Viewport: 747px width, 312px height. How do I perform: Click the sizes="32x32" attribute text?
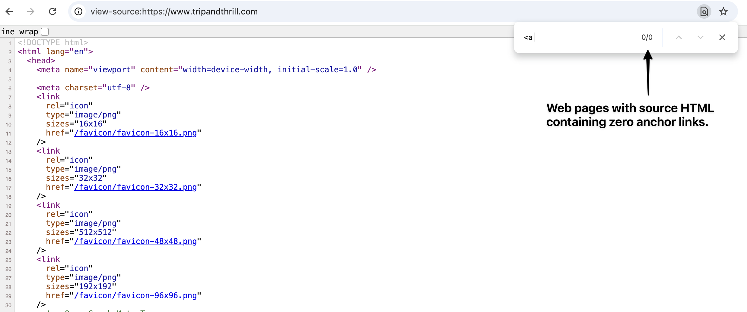tap(76, 178)
